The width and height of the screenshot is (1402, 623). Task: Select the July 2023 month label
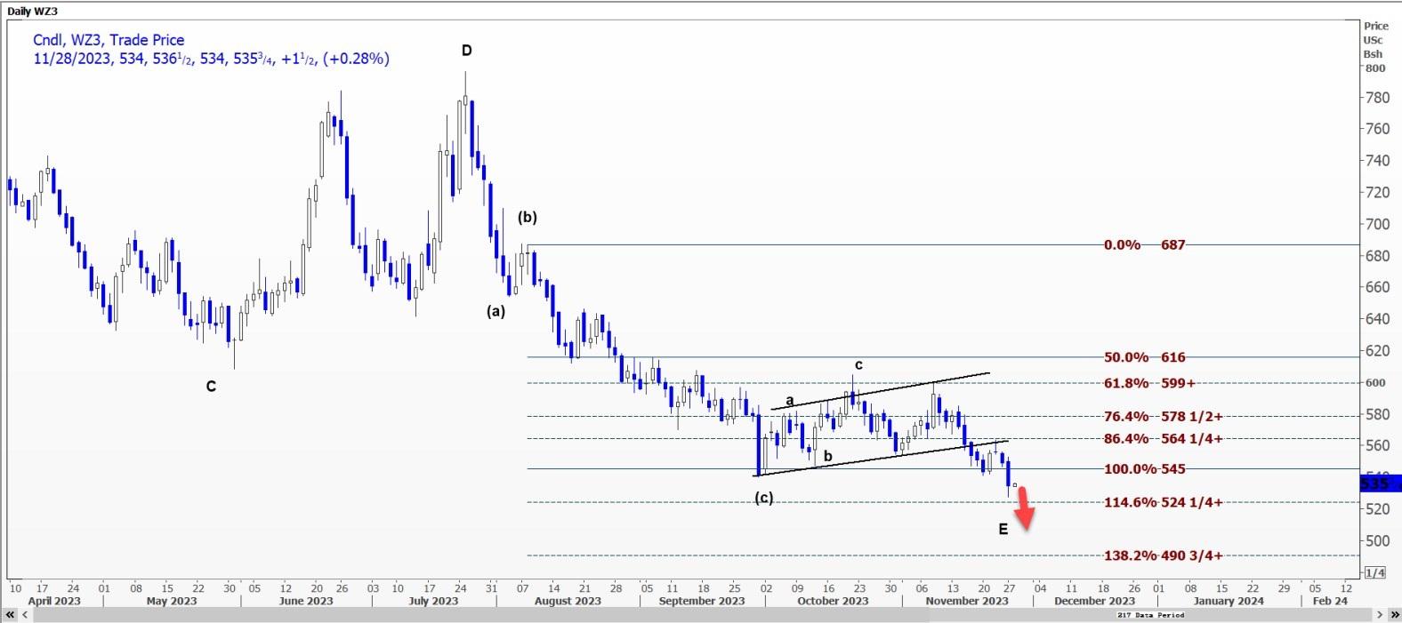pos(433,601)
